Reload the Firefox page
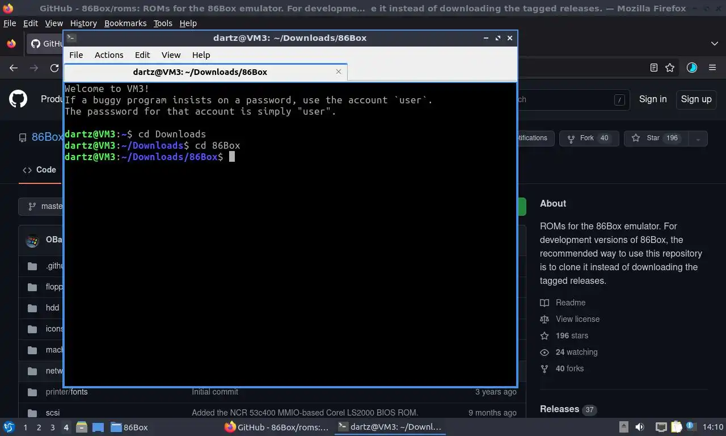The height and width of the screenshot is (436, 726). tap(54, 68)
